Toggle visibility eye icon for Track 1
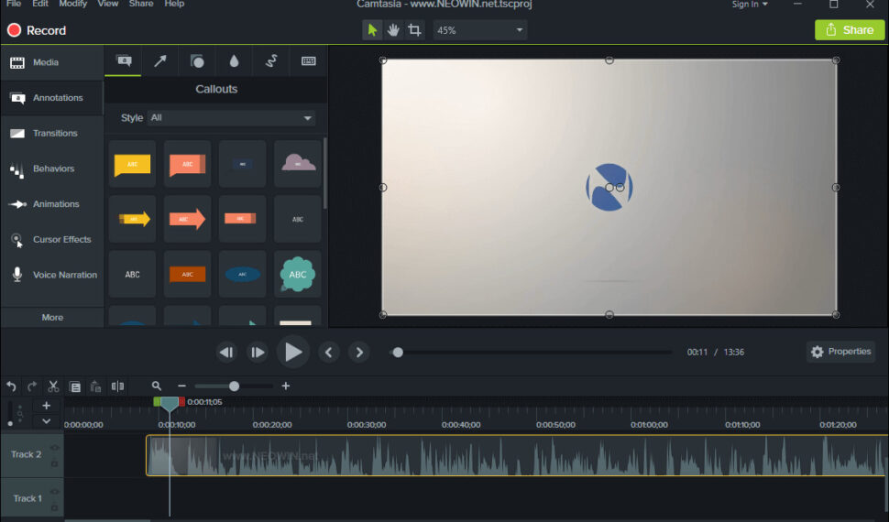This screenshot has width=889, height=522. click(x=55, y=492)
